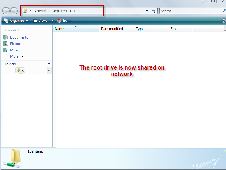
Task: Click the network folder icon in address bar
Action: [25, 11]
